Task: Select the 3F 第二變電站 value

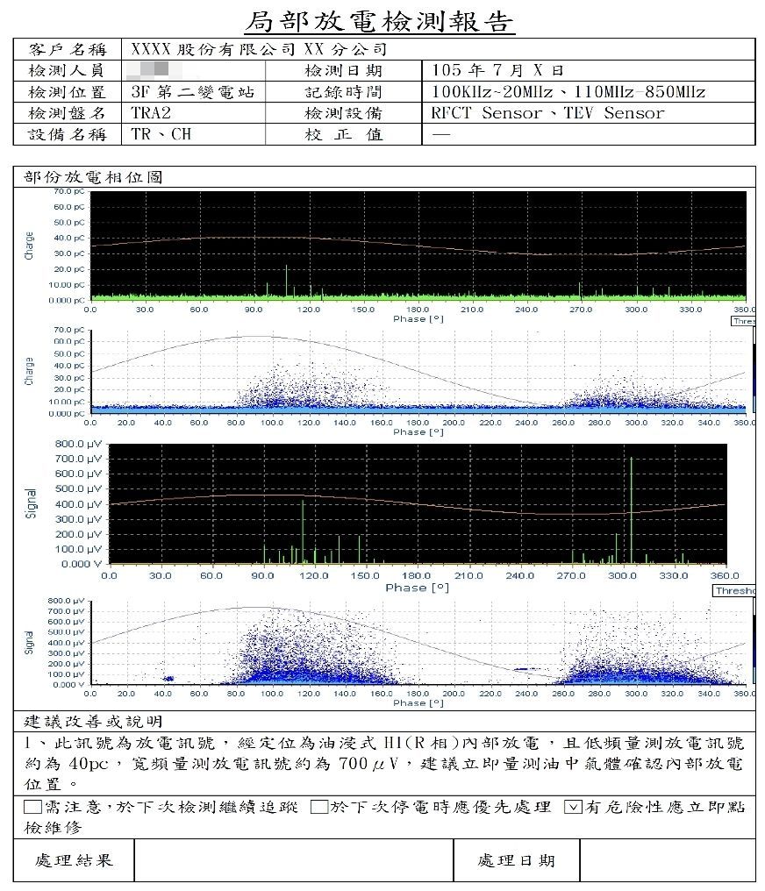Action: pos(193,91)
